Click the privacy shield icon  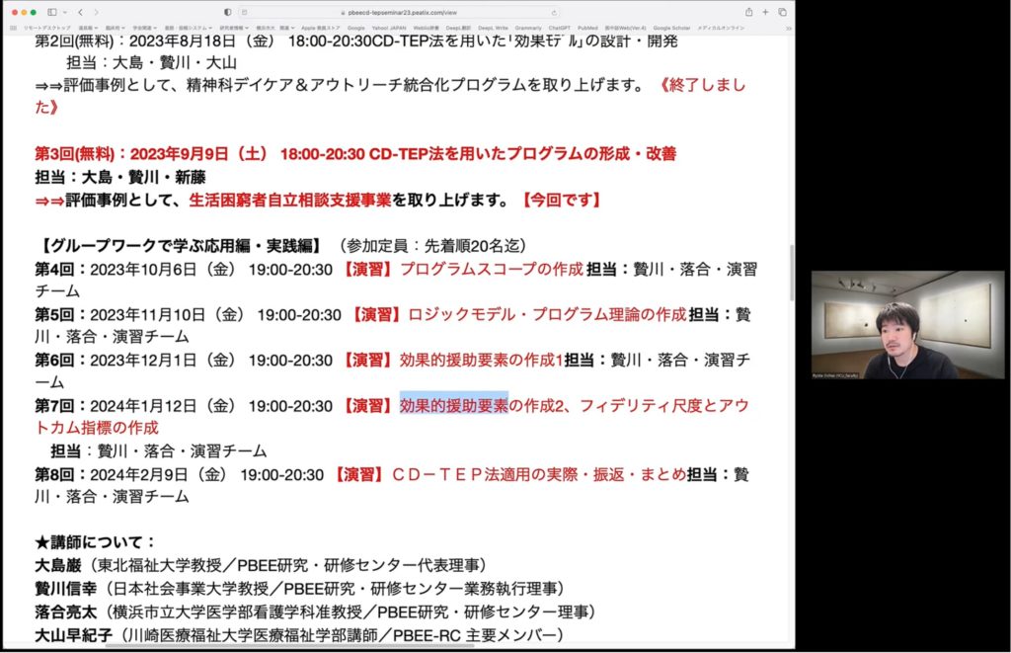coord(227,12)
